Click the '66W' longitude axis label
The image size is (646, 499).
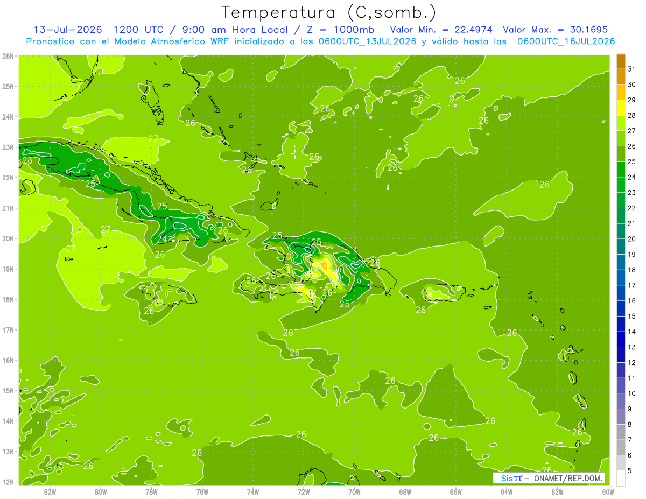[x=456, y=491]
